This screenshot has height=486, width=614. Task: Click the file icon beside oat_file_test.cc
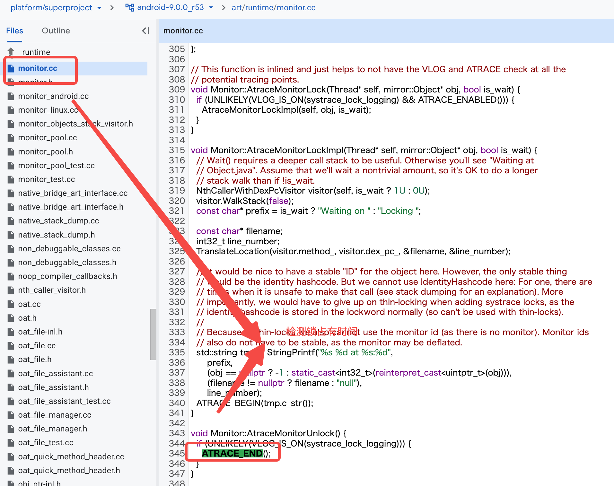tap(11, 442)
